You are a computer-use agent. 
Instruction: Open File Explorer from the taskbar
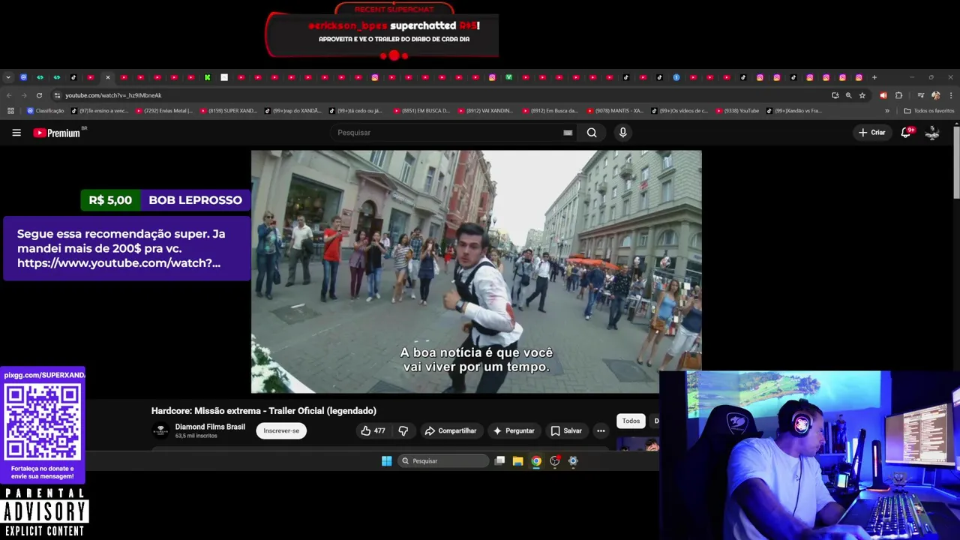pos(517,461)
